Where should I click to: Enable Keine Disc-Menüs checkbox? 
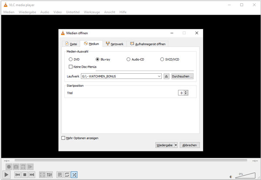point(70,67)
